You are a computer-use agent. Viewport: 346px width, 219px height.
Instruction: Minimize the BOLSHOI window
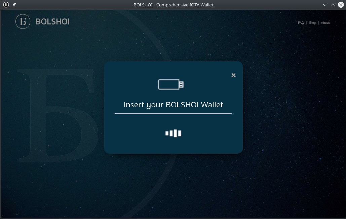coord(324,5)
